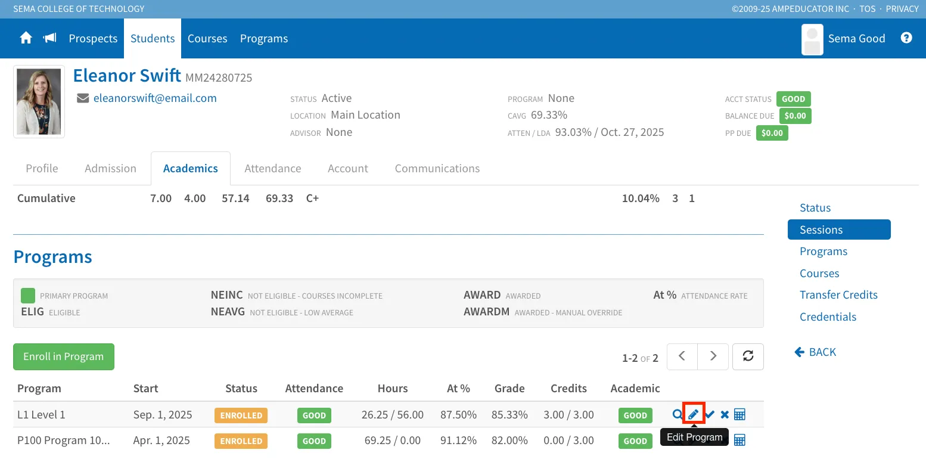Open calculator icon for P100 Program row
The image size is (926, 459).
click(739, 441)
